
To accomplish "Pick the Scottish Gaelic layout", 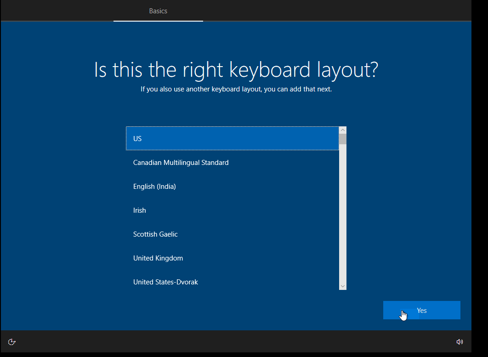I will pyautogui.click(x=233, y=234).
